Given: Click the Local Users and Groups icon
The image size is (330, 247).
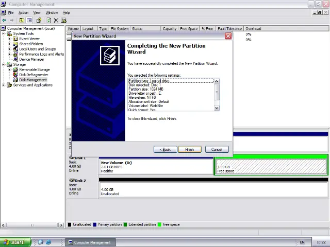Looking at the screenshot, I should point(15,49).
